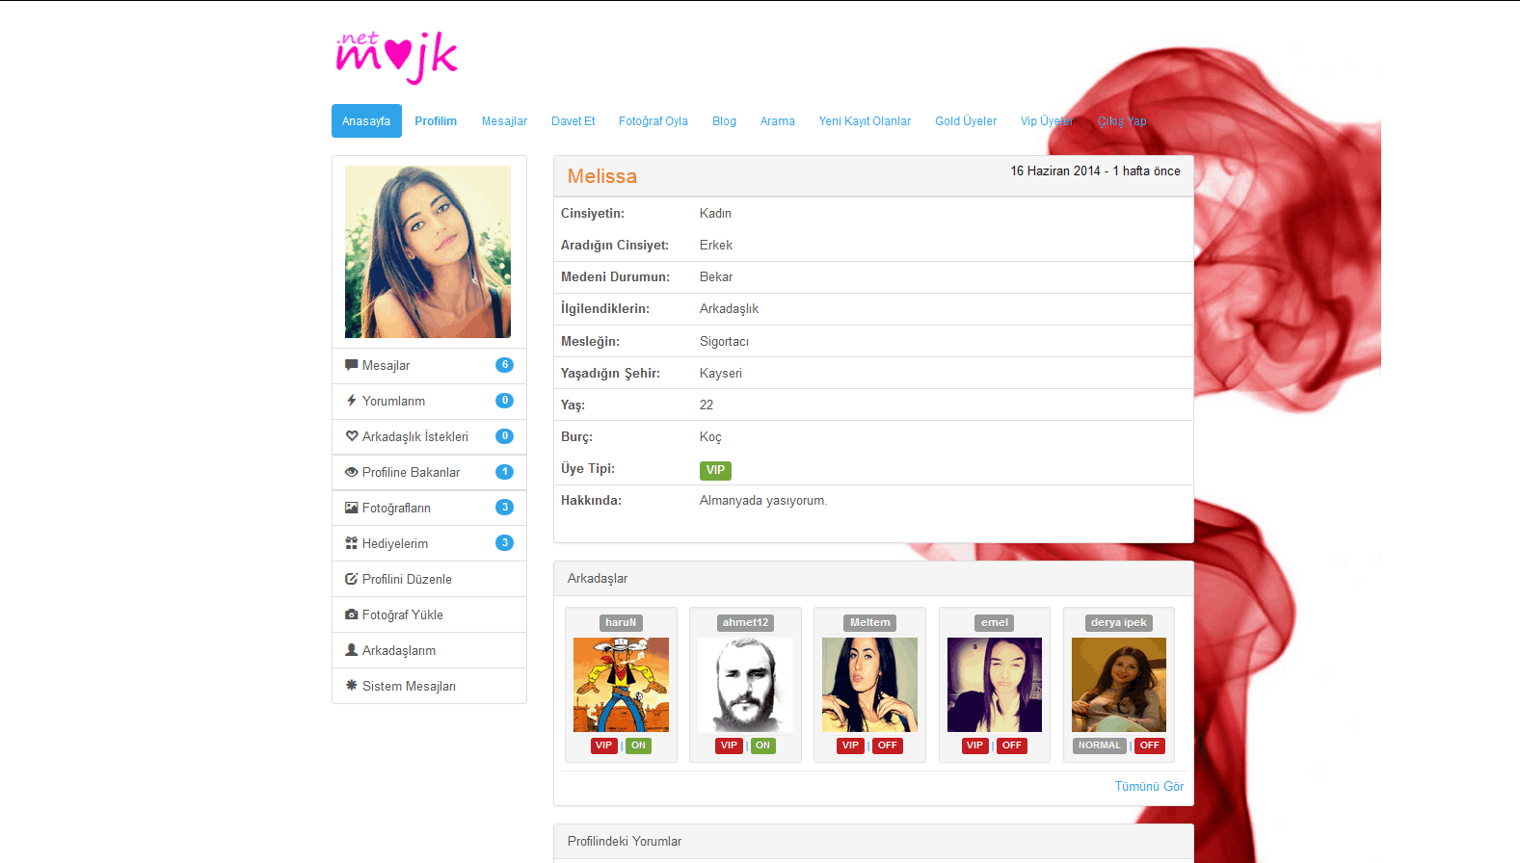The image size is (1520, 863).
Task: Click the netmajk site logo
Action: [396, 57]
